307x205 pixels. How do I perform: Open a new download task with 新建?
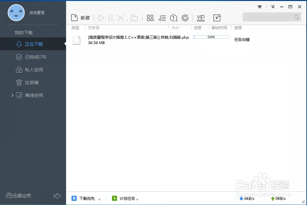(80, 18)
